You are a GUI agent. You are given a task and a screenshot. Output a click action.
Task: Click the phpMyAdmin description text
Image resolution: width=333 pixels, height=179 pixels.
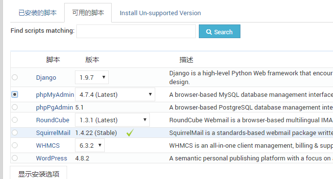click(x=251, y=94)
